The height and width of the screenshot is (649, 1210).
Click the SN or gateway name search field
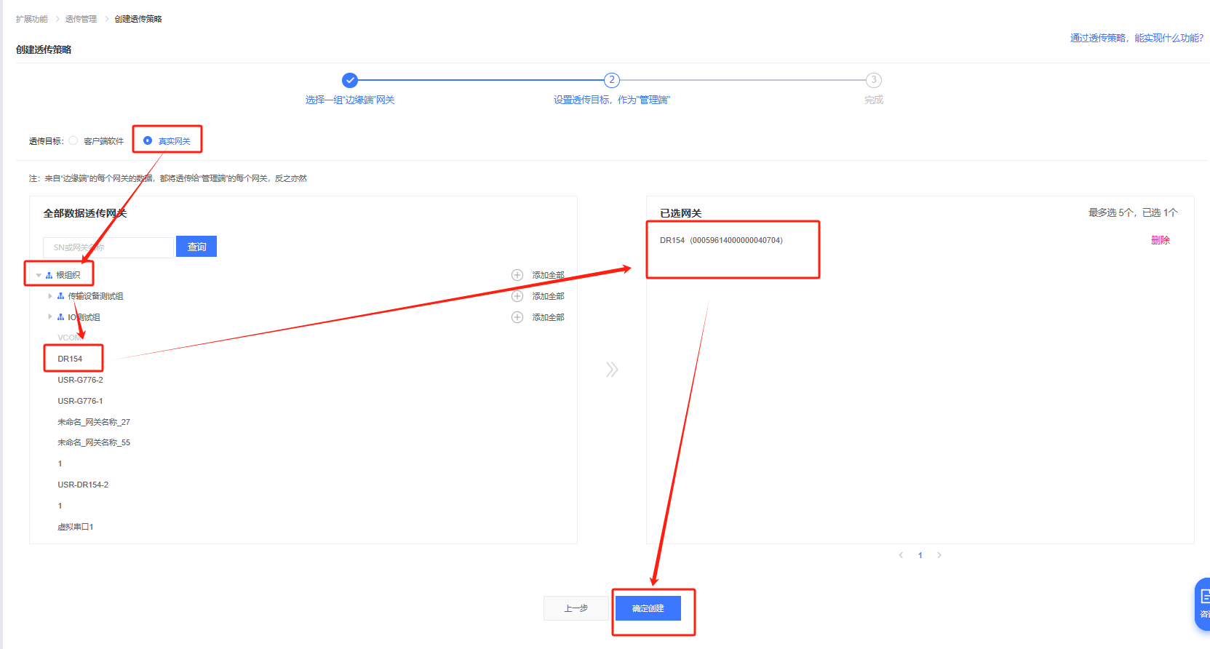(108, 247)
